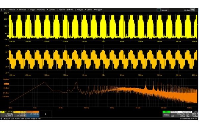Click the -12.2000 V offset value in C1
Image resolution: width=199 pixels, height=129 pixels.
(x=9, y=116)
